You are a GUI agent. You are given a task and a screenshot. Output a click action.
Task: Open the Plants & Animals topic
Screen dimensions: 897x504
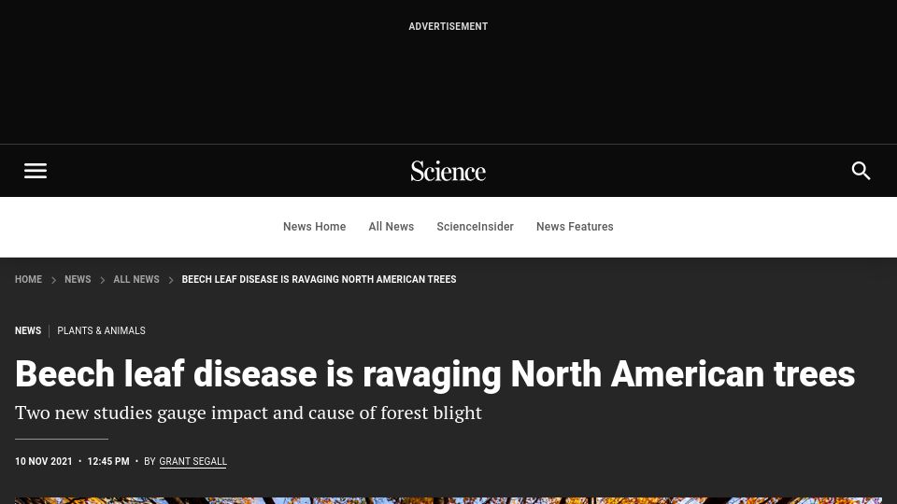coord(101,330)
